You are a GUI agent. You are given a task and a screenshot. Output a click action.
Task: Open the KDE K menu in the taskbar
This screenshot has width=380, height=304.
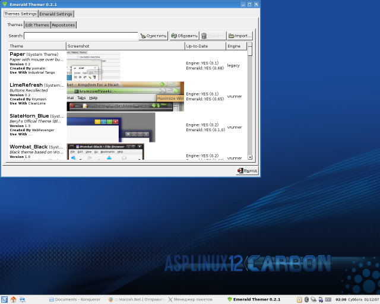pos(4,299)
